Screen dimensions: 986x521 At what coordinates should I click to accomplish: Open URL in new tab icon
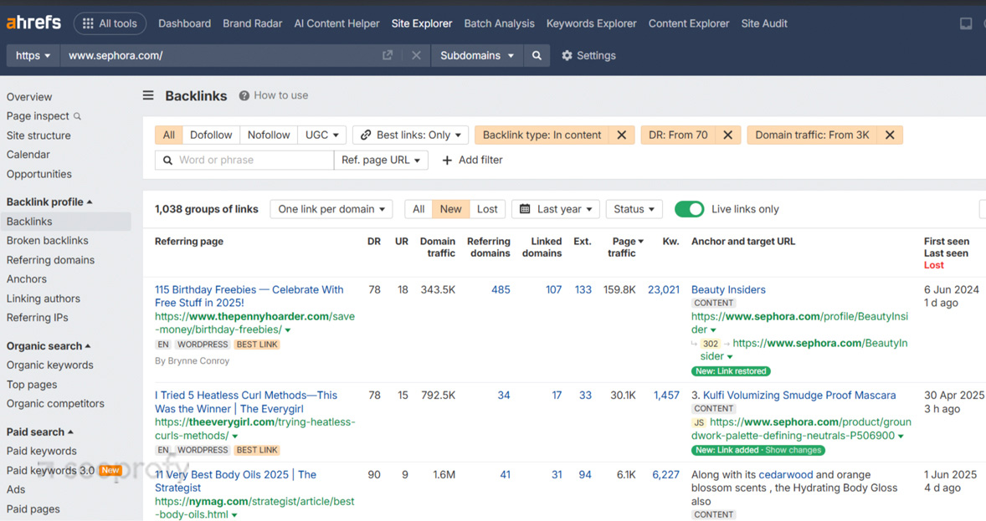(388, 55)
